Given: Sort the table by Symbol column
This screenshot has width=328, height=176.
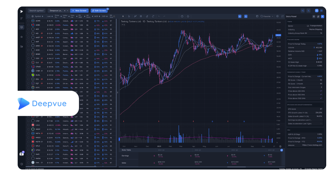Looking at the screenshot, I should coord(38,16).
